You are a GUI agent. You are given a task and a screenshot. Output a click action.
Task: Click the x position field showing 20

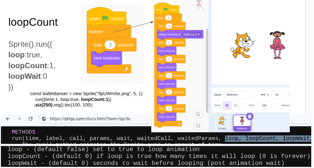pos(277,95)
